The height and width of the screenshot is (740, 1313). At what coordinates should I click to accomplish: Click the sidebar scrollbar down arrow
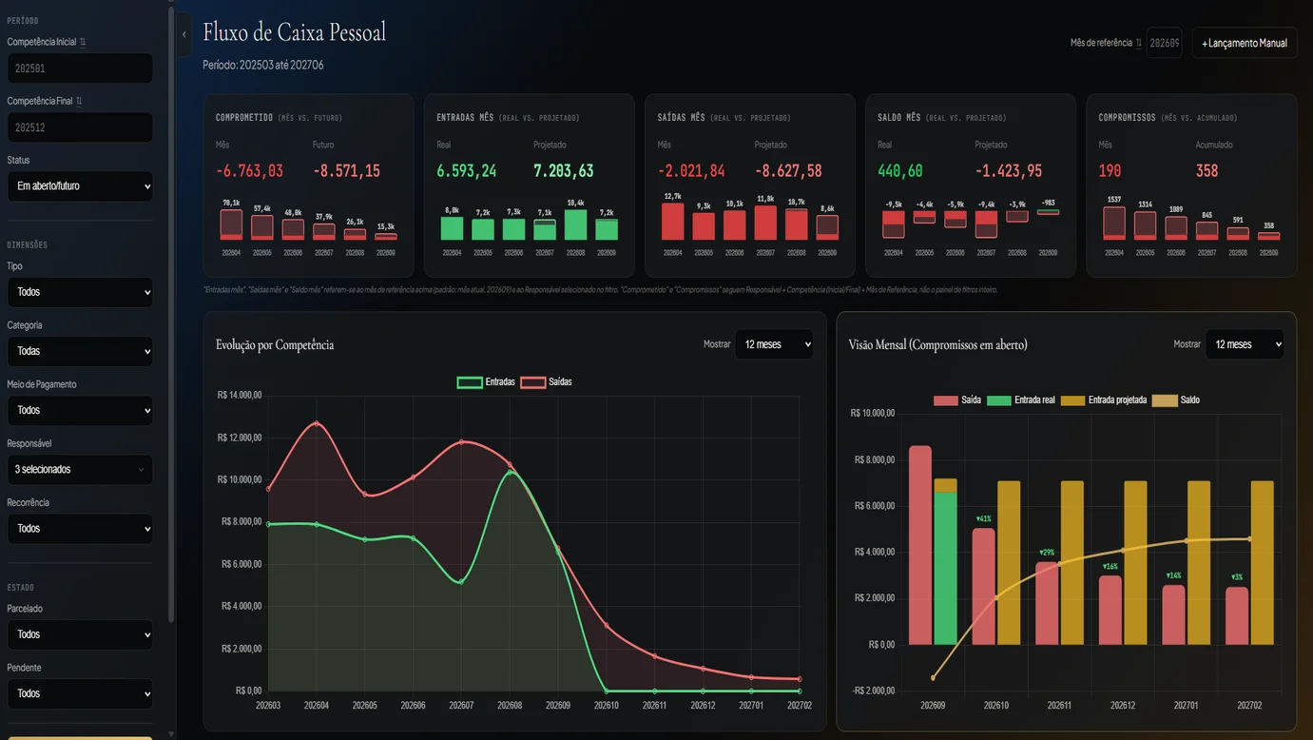pos(171,733)
